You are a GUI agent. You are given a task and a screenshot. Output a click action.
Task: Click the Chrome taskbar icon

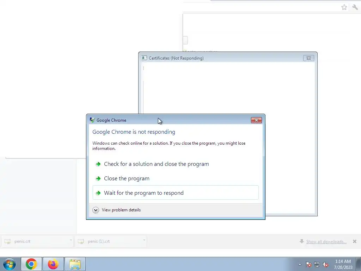click(x=31, y=264)
